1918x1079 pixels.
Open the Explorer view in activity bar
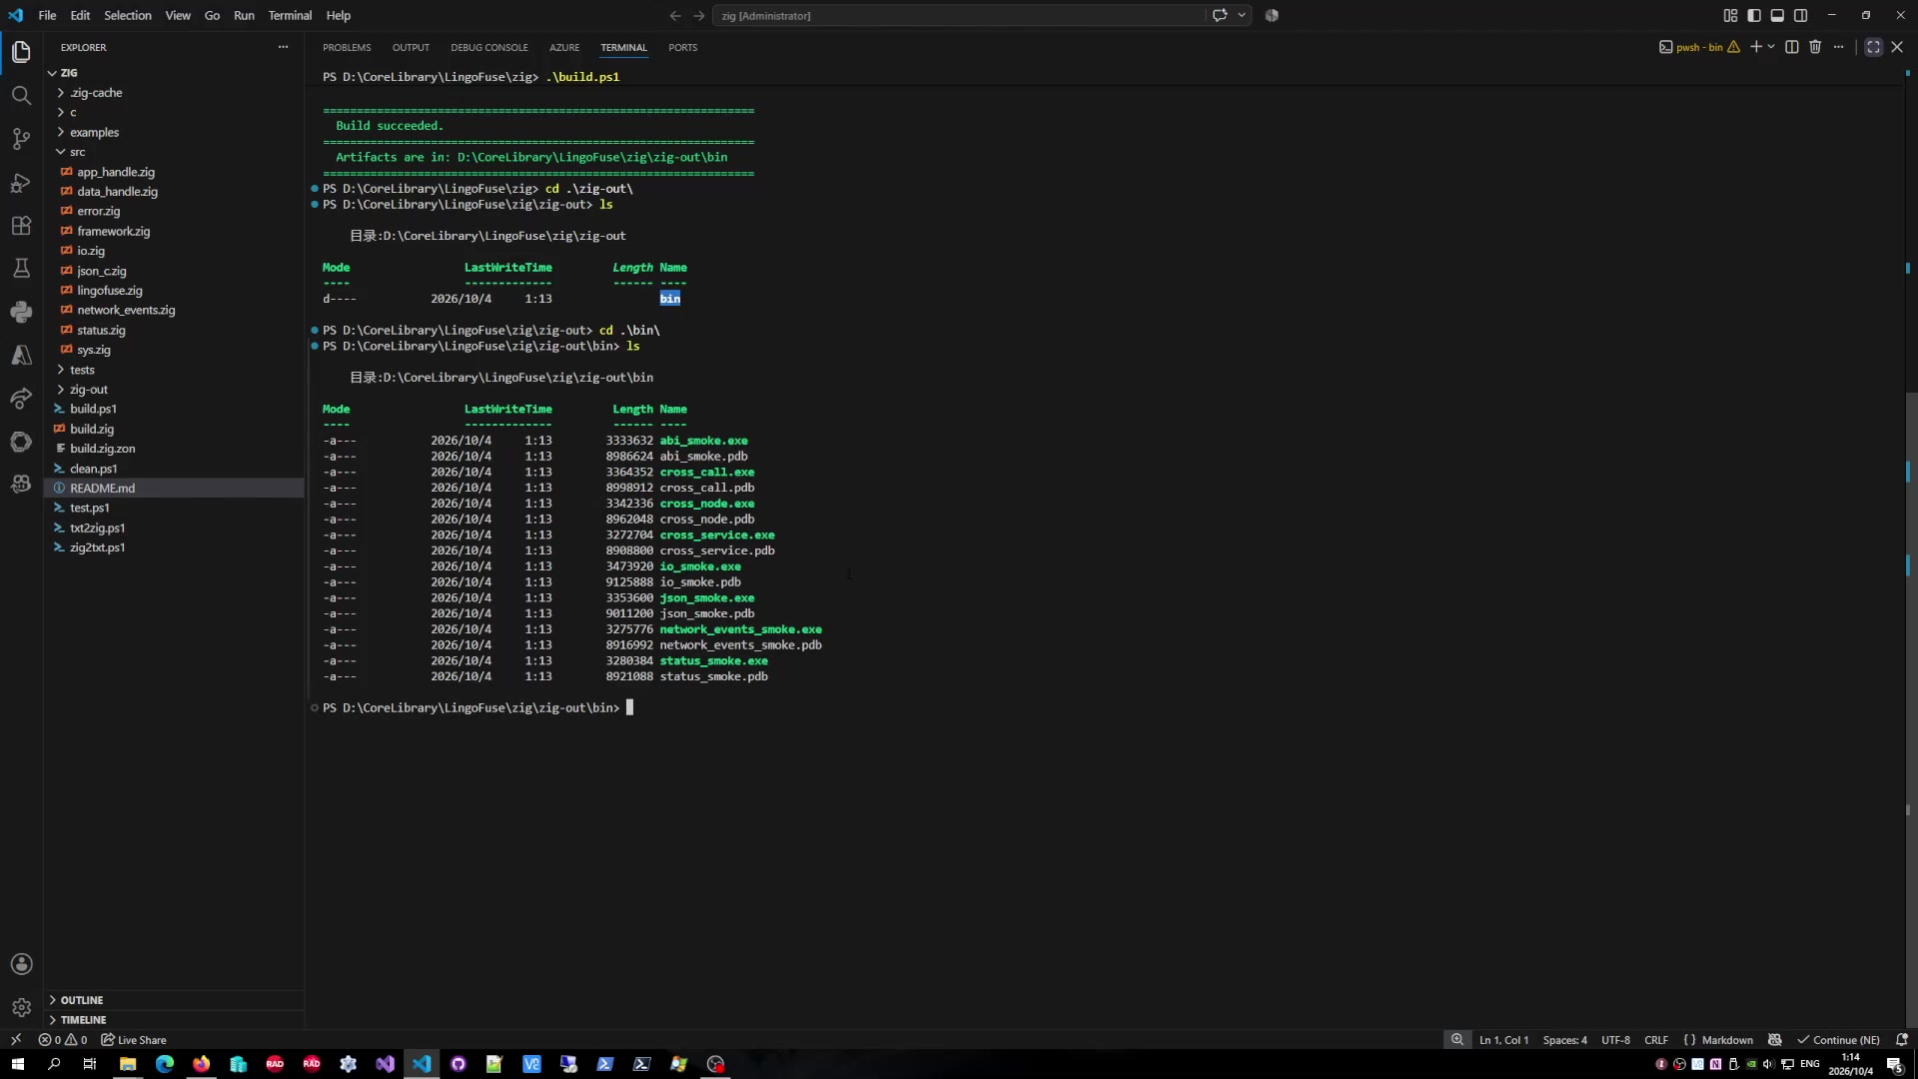point(21,52)
